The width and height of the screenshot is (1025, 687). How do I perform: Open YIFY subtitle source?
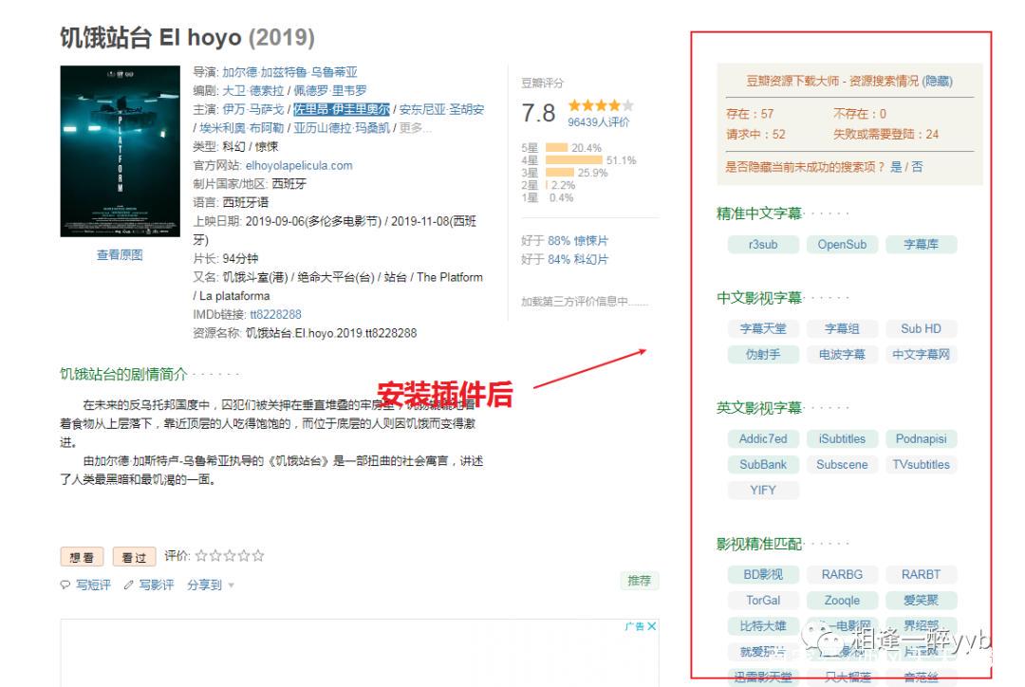(763, 491)
